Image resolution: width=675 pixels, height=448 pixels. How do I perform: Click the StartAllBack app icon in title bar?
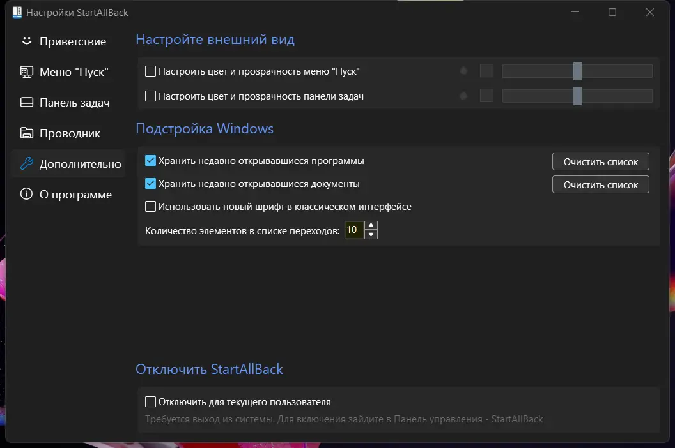[17, 12]
